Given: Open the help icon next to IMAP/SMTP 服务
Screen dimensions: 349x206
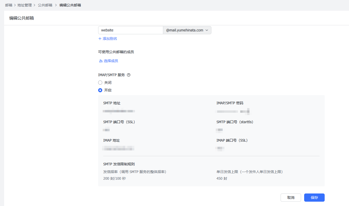Looking at the screenshot, I should [129, 75].
